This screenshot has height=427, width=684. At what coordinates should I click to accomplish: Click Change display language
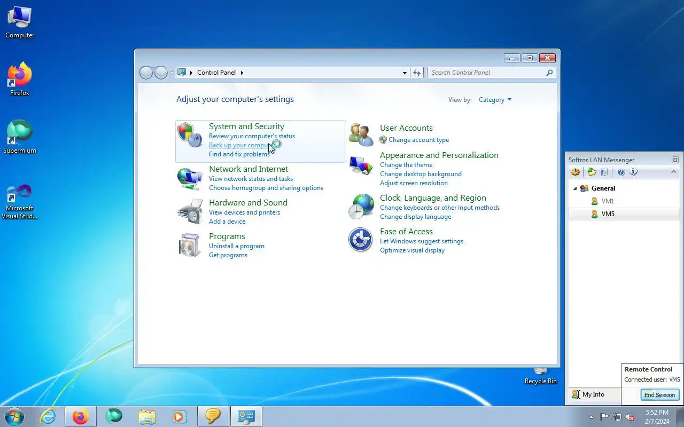click(x=415, y=217)
